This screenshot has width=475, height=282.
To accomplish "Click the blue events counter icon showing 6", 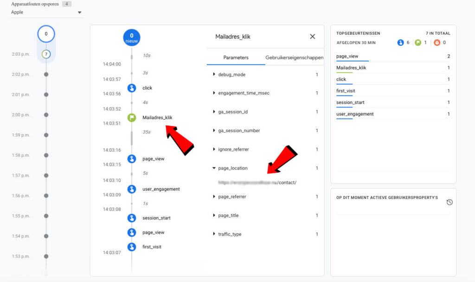I will click(401, 42).
